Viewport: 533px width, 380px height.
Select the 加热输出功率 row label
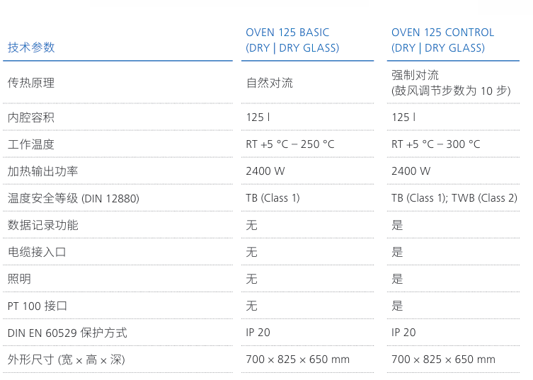[42, 171]
